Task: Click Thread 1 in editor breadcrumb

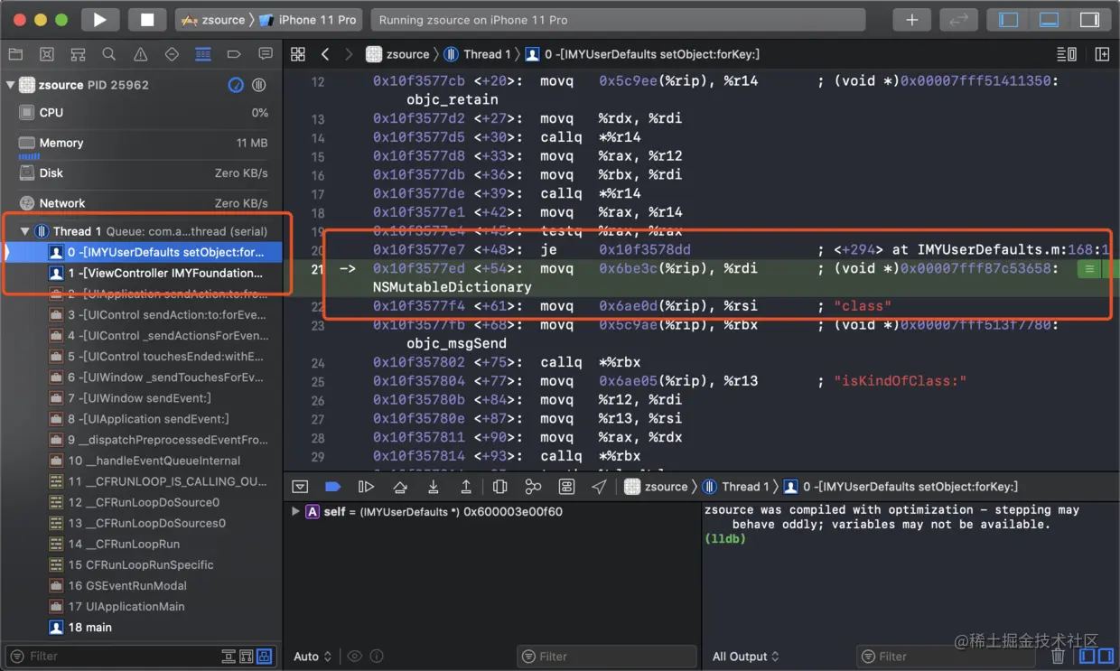Action: pyautogui.click(x=477, y=54)
